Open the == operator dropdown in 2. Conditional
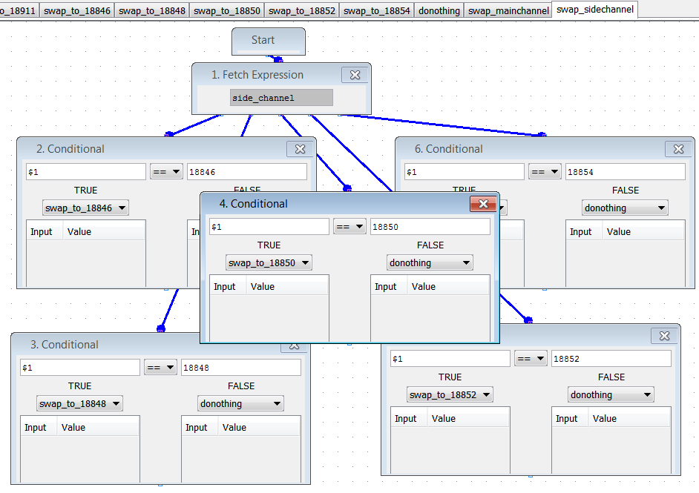The image size is (699, 493). 166,172
